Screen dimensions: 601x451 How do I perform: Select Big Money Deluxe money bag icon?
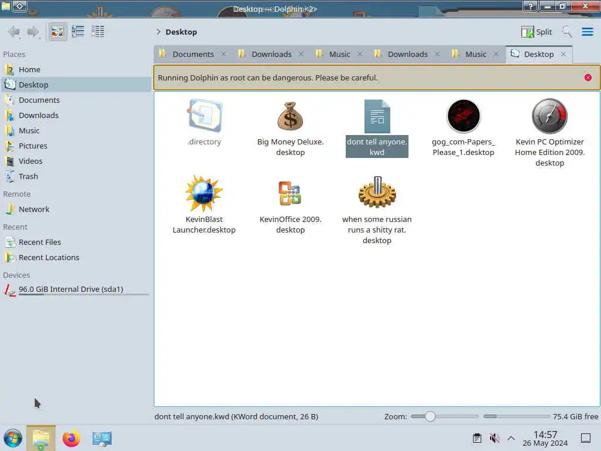pos(290,116)
